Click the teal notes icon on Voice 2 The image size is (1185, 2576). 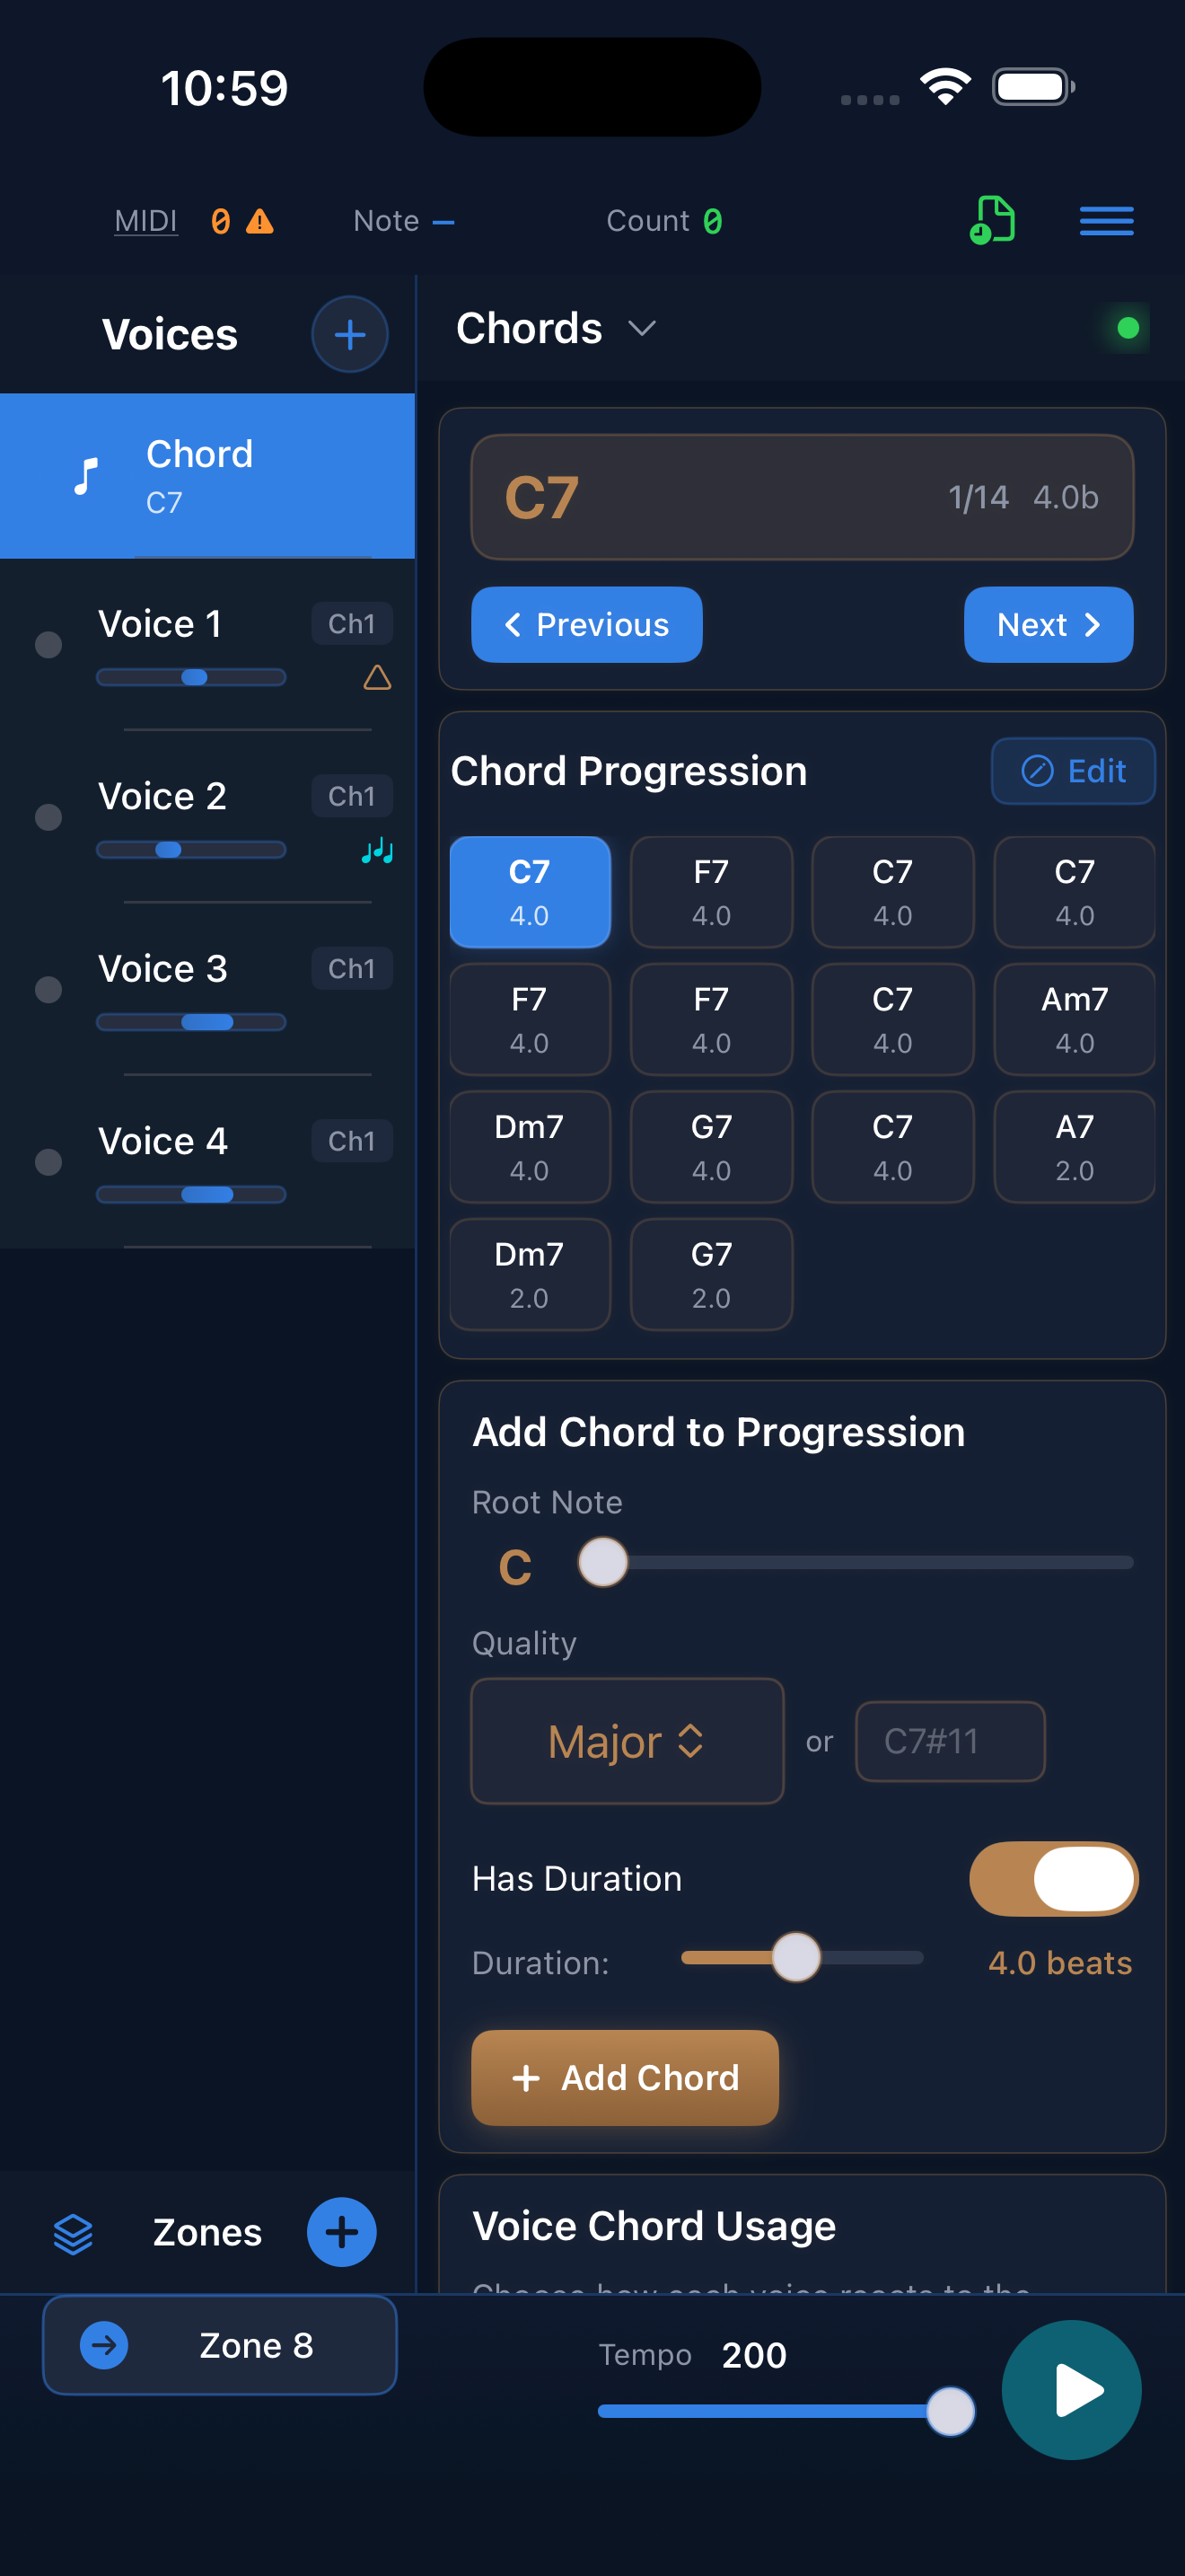tap(377, 851)
